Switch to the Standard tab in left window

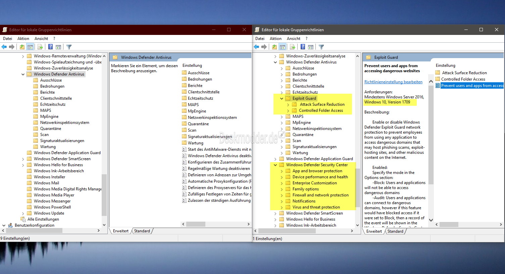point(142,231)
